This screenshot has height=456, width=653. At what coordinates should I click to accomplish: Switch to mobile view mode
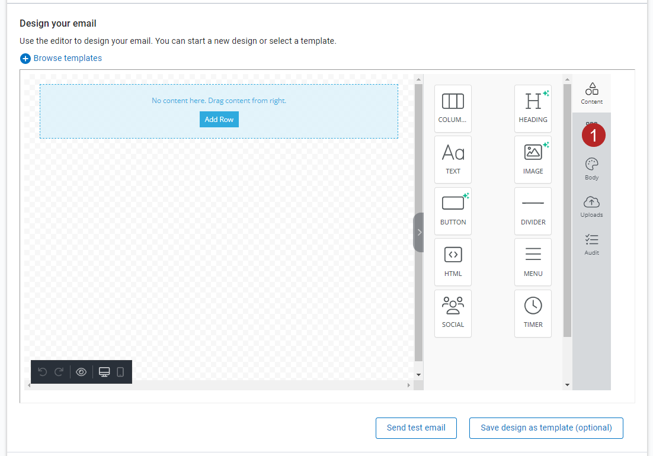coord(120,372)
